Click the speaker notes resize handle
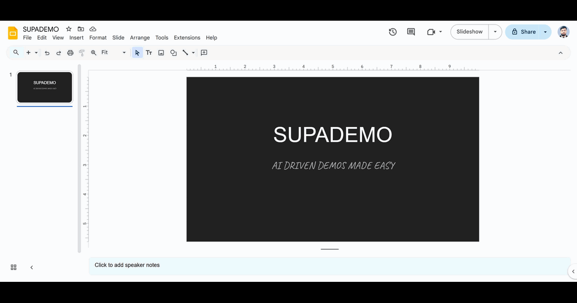Image resolution: width=577 pixels, height=303 pixels. tap(330, 249)
